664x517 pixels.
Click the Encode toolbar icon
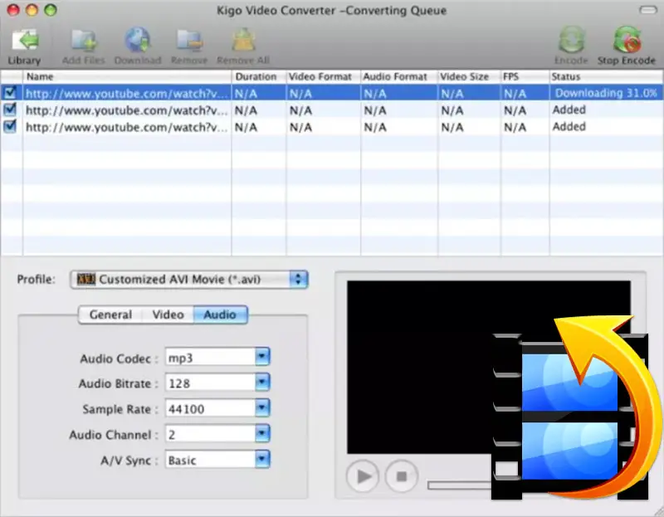click(x=571, y=41)
